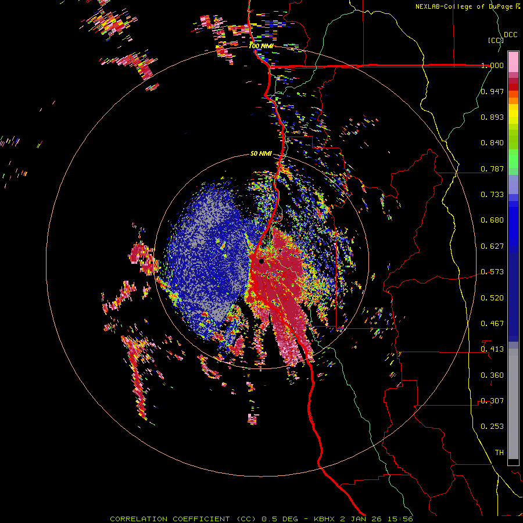Click the 0.5 DEG elevation text

click(x=281, y=519)
